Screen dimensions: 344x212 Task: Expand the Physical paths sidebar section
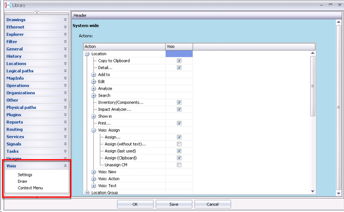[x=37, y=107]
